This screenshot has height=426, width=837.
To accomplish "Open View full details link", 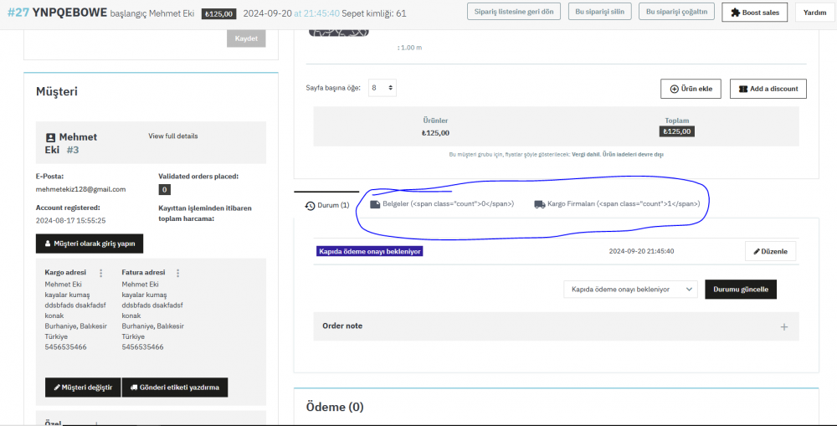I will (173, 136).
